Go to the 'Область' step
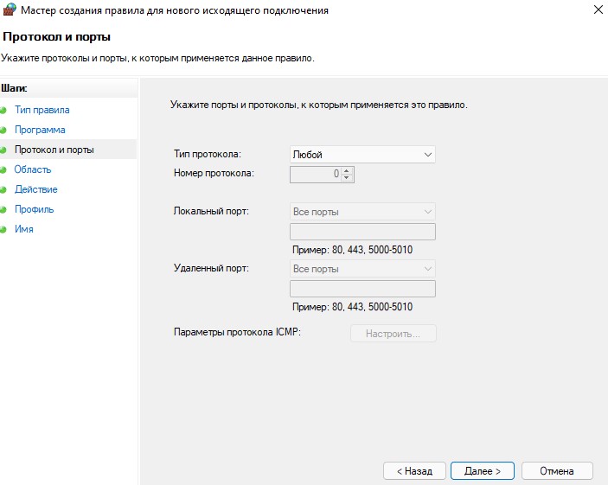 point(33,169)
